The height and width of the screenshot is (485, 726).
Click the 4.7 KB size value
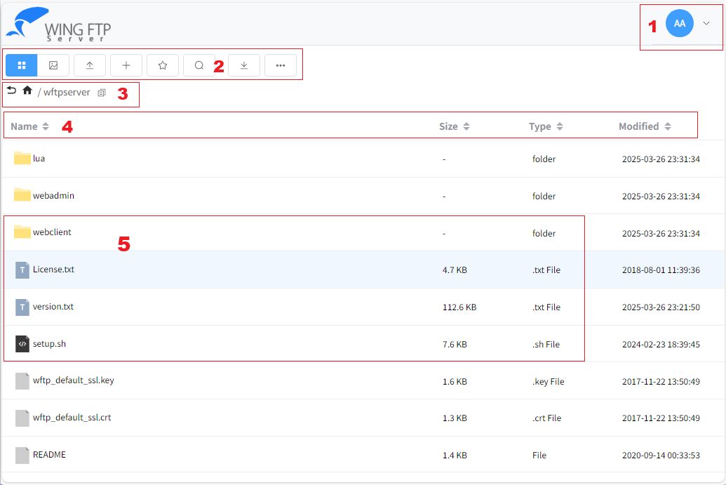[x=455, y=270]
